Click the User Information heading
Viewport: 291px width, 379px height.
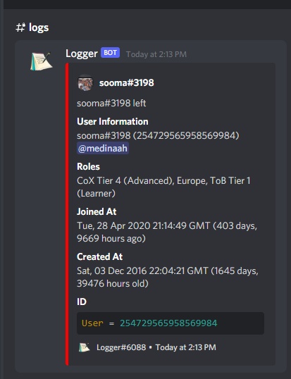[x=113, y=122]
